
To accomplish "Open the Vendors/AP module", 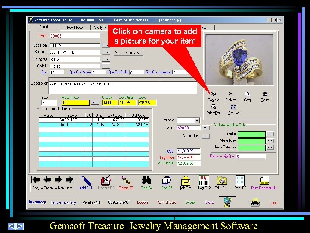I will click(92, 202).
